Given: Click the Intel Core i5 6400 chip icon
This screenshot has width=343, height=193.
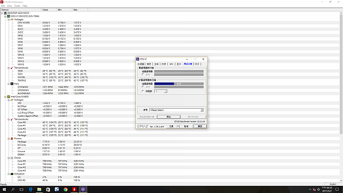Looking at the screenshot, I should 9,97.
